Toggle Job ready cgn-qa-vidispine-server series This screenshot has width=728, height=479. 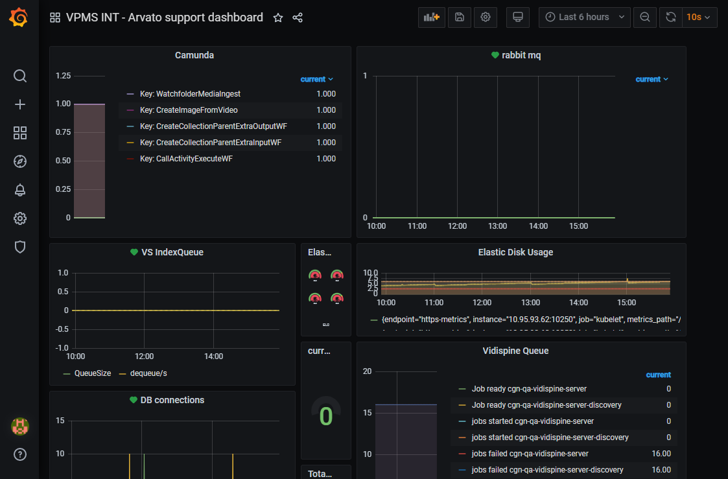point(529,389)
